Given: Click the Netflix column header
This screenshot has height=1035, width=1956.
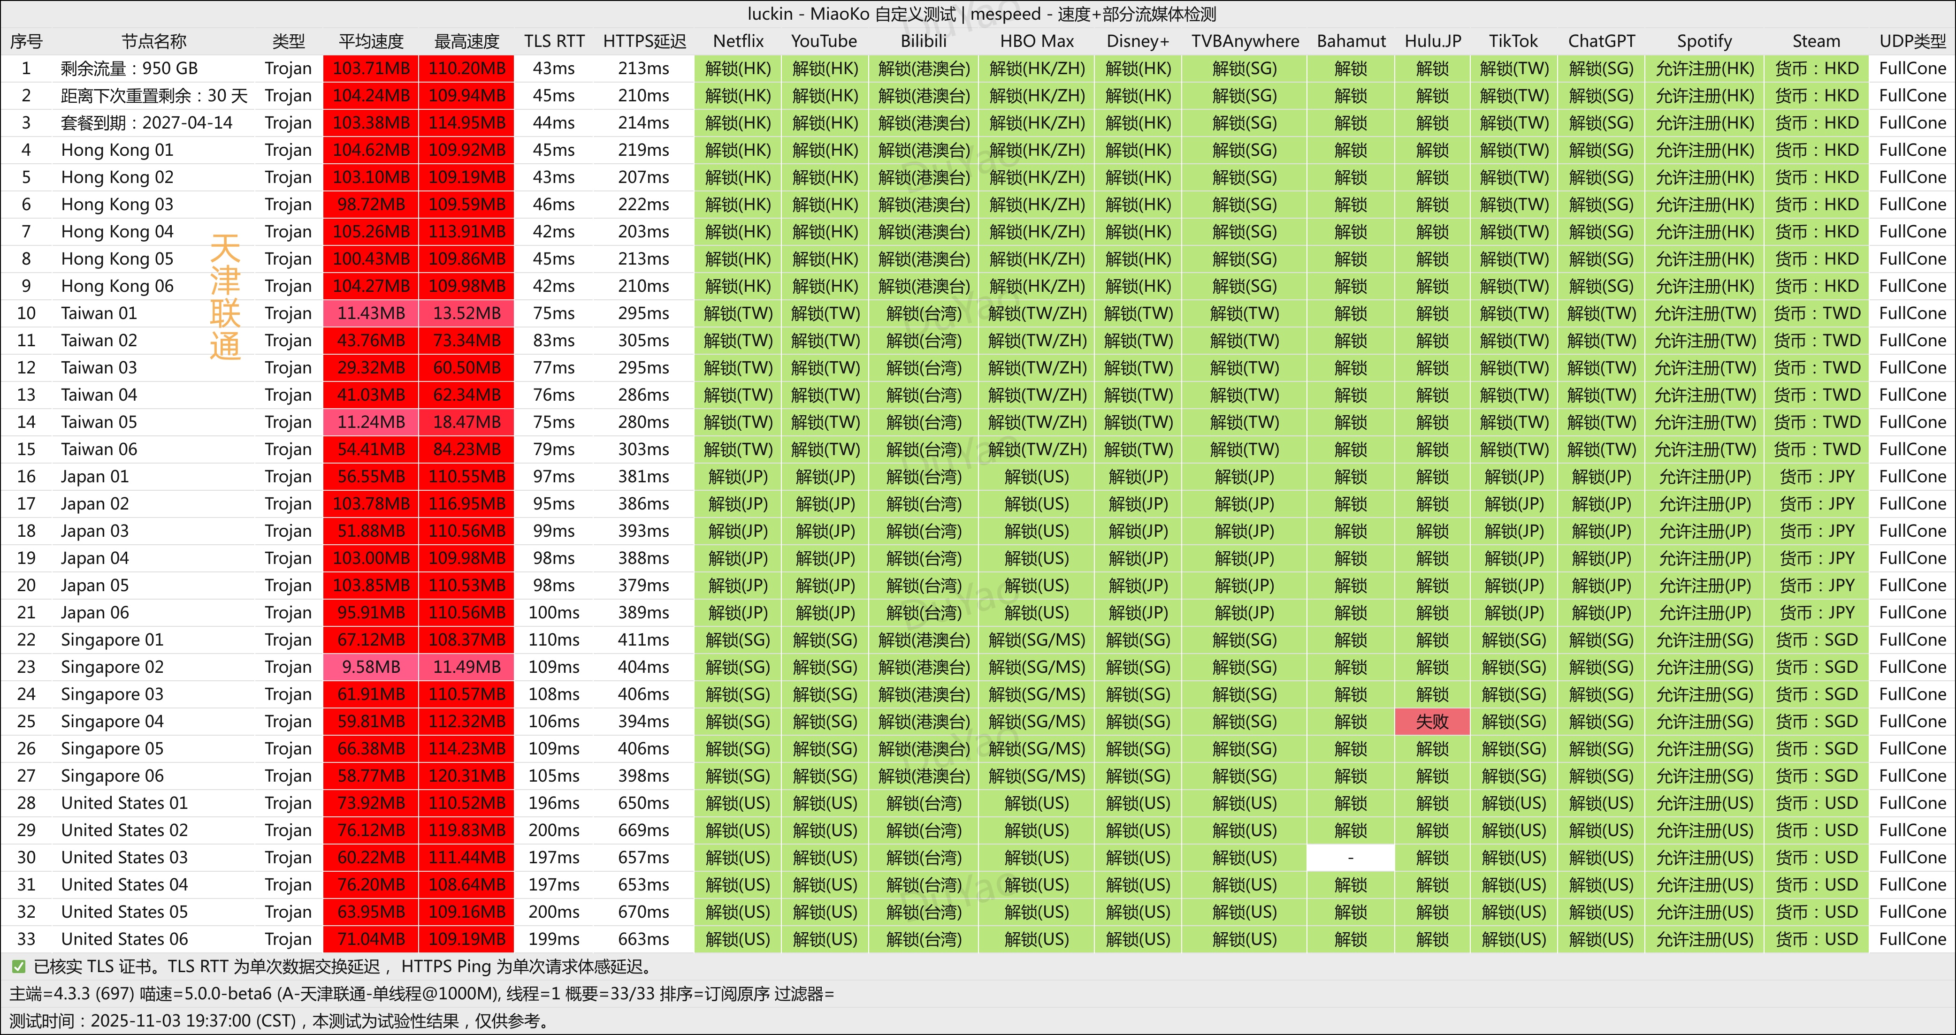Looking at the screenshot, I should pos(737,41).
